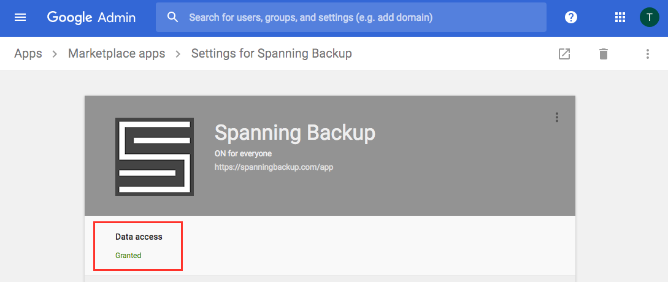668x282 pixels.
Task: Click the Google Admin logo
Action: coord(91,17)
